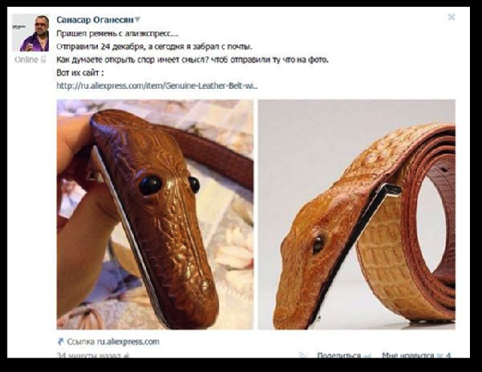Viewport: 482px width, 372px height.
Task: Click the heart icon next to Мне нравится
Action: point(440,355)
